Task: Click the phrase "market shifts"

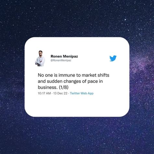Action: coord(96,75)
